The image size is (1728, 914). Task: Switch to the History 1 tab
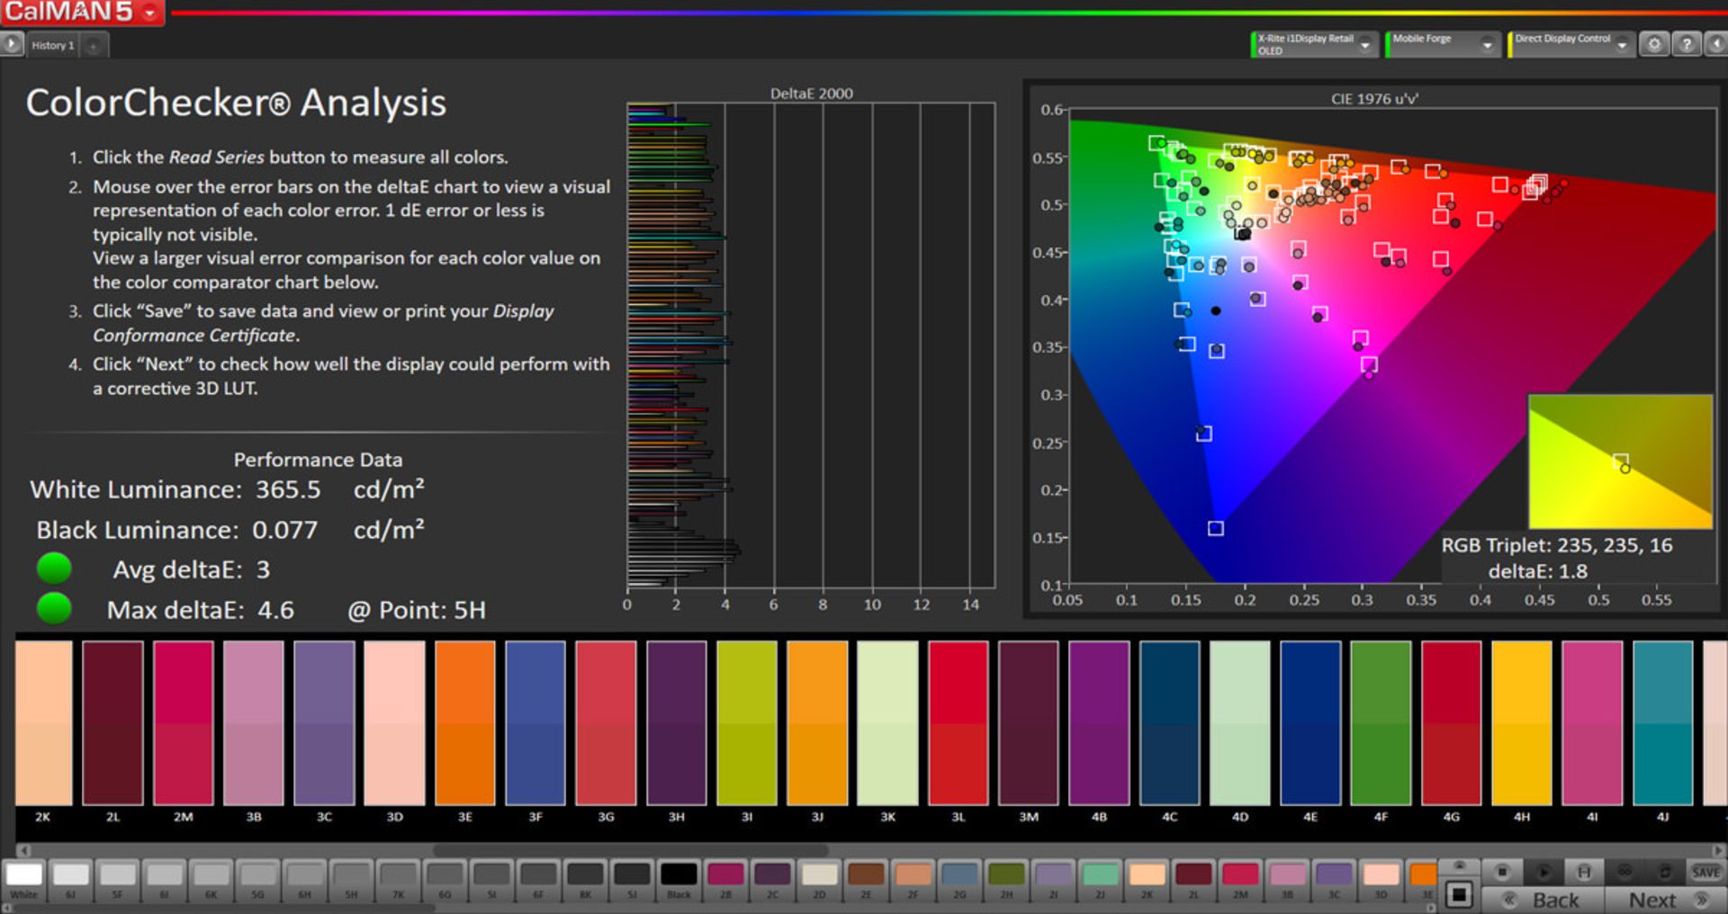point(52,45)
